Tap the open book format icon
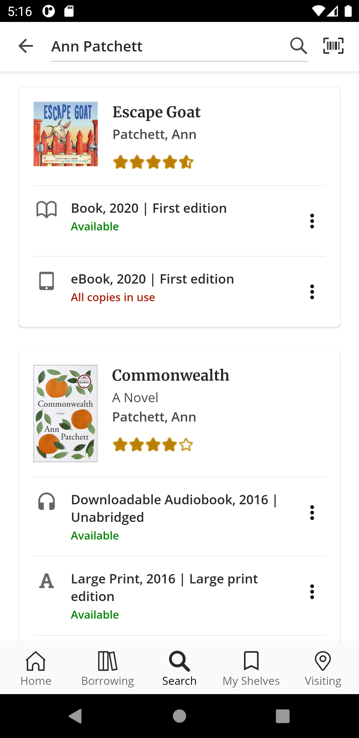The width and height of the screenshot is (359, 738). click(47, 209)
